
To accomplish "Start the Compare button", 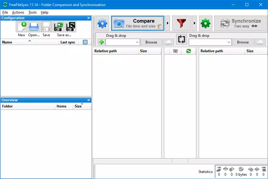I will [x=138, y=23].
